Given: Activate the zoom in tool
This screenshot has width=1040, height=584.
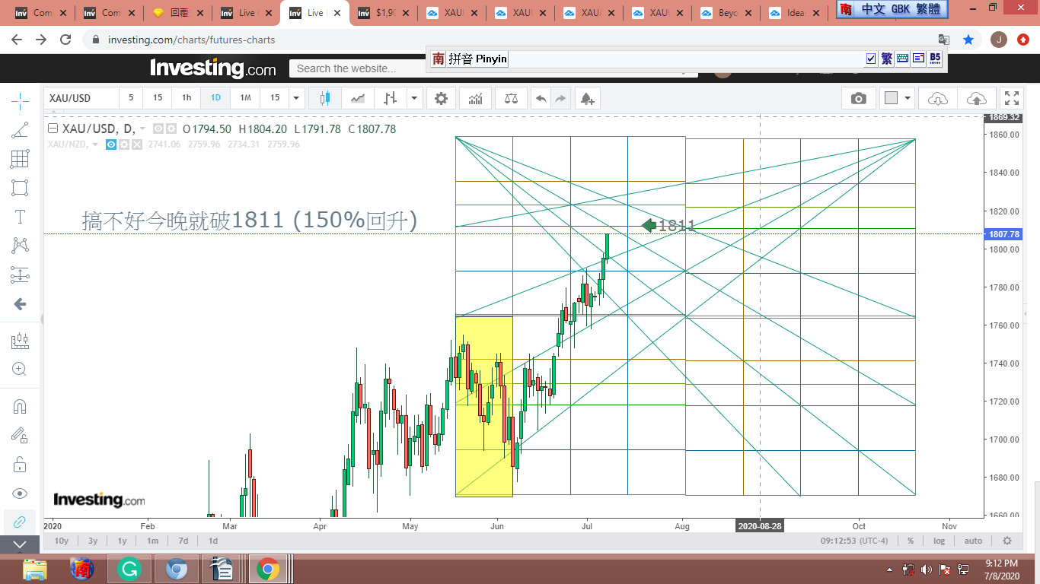Looking at the screenshot, I should [x=20, y=370].
